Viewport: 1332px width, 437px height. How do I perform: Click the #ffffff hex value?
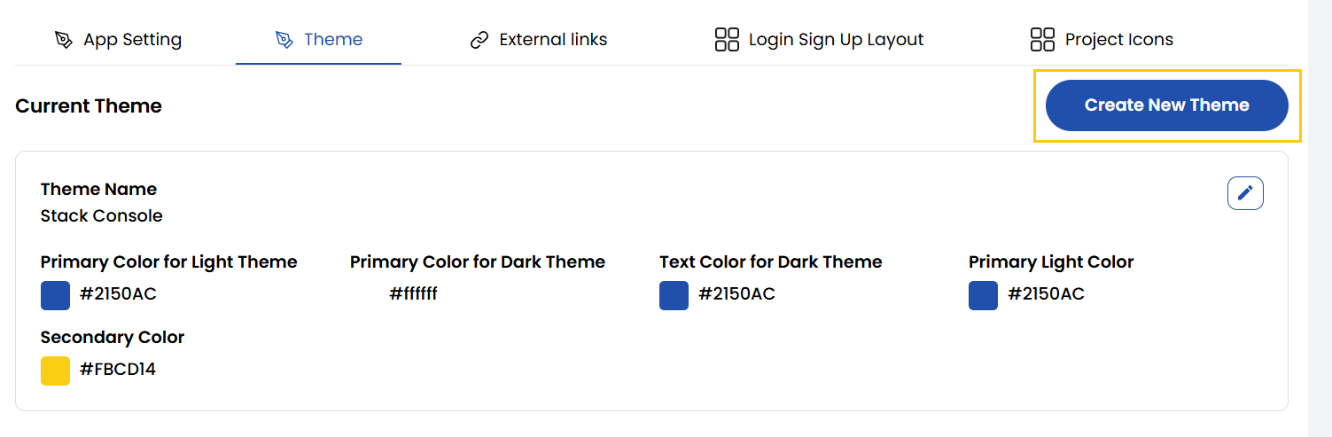(x=413, y=294)
